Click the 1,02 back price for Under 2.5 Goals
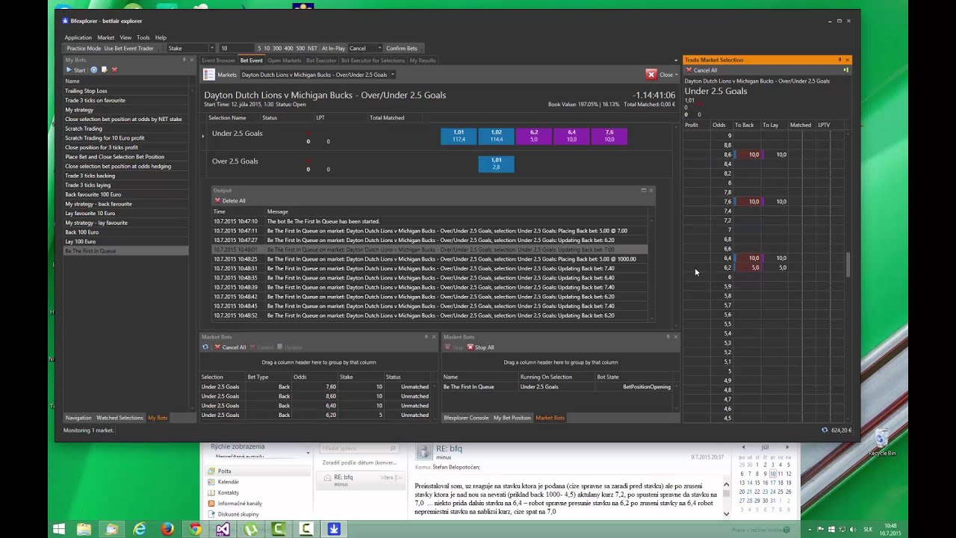The height and width of the screenshot is (538, 956). click(x=496, y=136)
